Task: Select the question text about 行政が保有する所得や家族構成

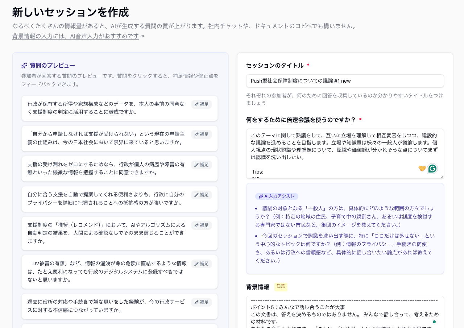Action: (106, 108)
